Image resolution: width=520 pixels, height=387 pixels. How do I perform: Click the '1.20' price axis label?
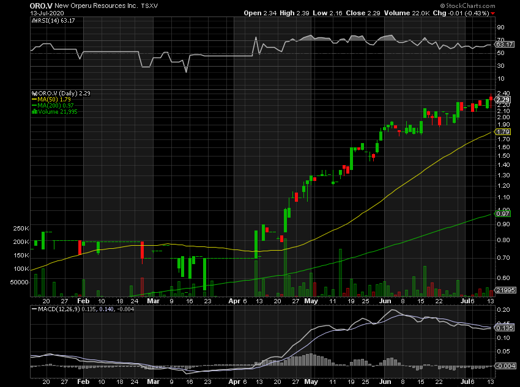[x=503, y=185]
